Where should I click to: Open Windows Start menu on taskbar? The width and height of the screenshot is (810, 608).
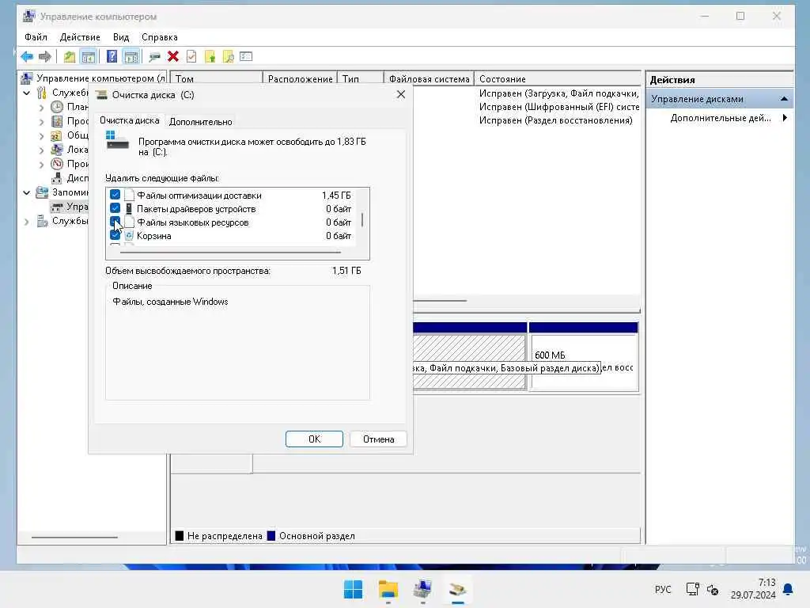point(354,589)
